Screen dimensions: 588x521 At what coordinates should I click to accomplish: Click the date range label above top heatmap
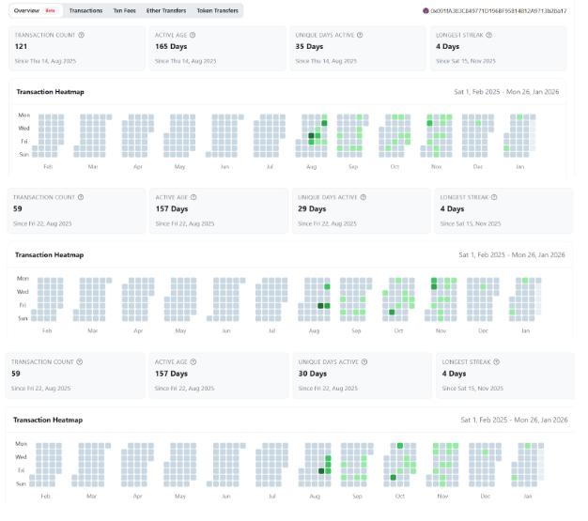click(x=506, y=92)
